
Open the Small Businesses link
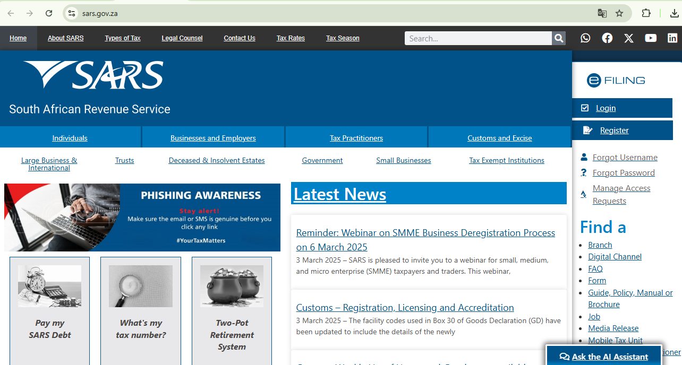click(x=404, y=161)
